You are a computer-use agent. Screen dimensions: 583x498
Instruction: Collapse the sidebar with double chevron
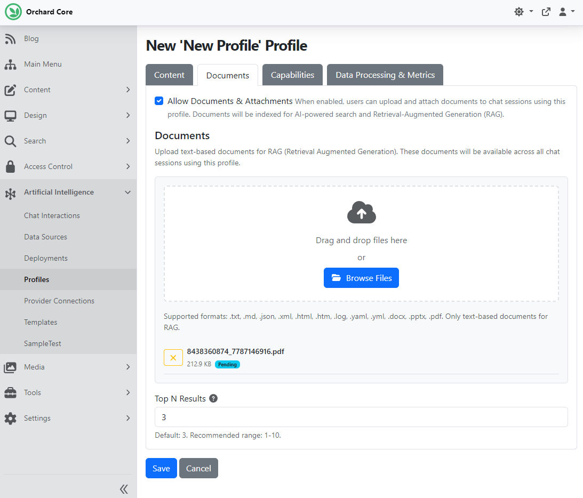pos(124,489)
